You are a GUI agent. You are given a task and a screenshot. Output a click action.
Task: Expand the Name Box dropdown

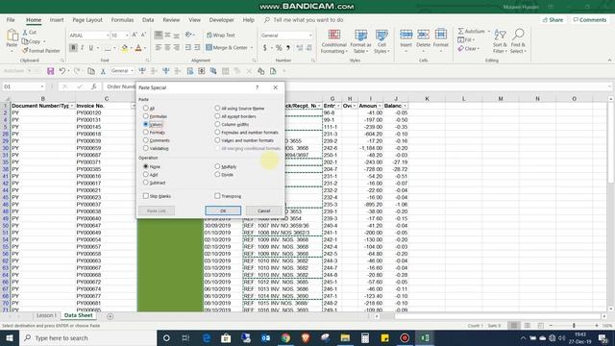click(x=41, y=86)
